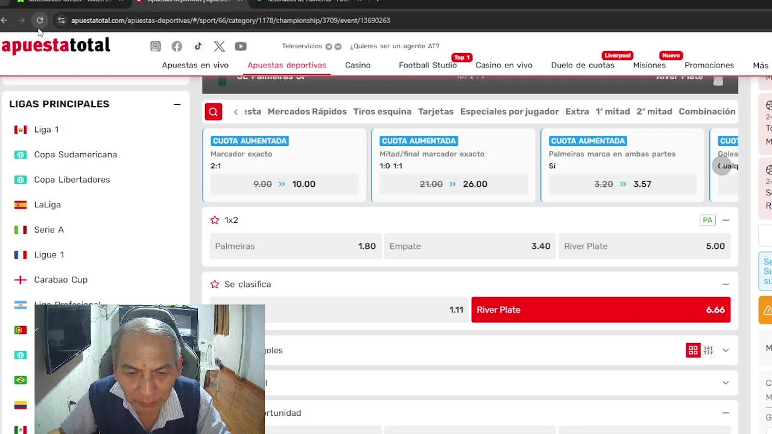
Task: Click '¿Quieres ser un agente AT?' link
Action: [x=394, y=46]
